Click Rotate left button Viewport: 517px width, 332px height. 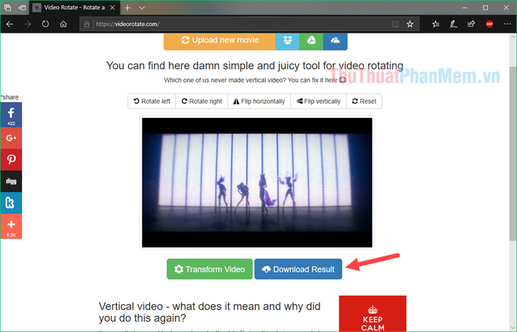click(151, 101)
